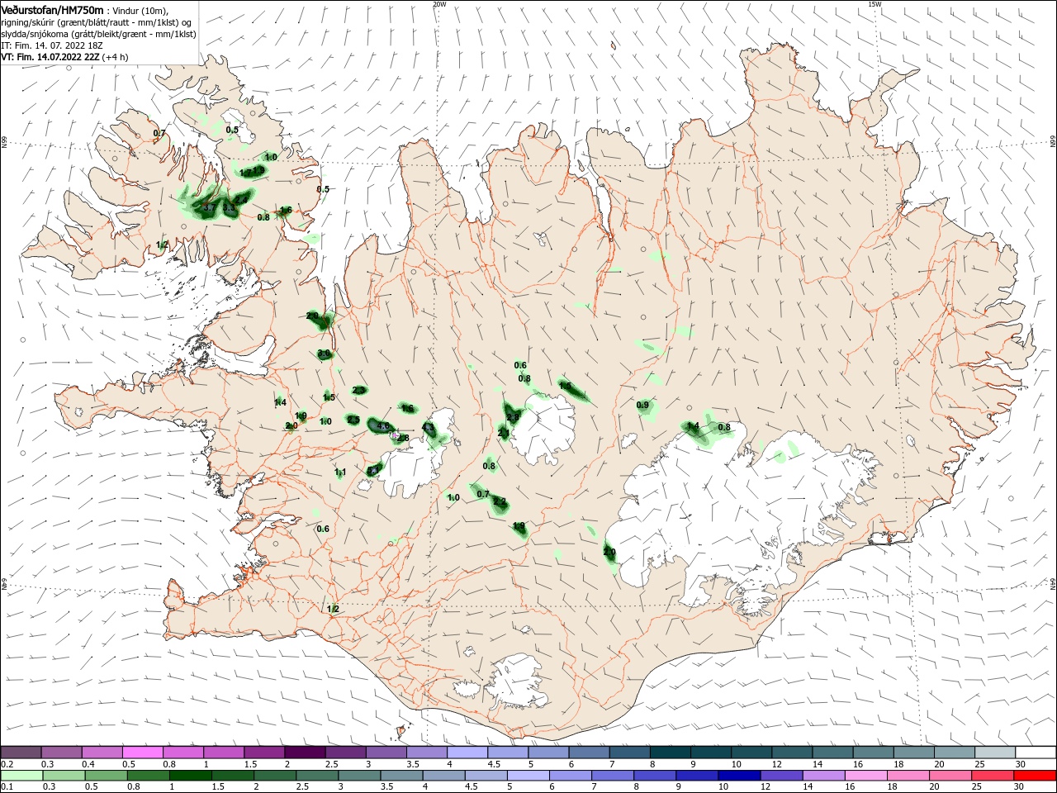Click the '0.4' label on the snow scale
The width and height of the screenshot is (1057, 793).
click(88, 764)
